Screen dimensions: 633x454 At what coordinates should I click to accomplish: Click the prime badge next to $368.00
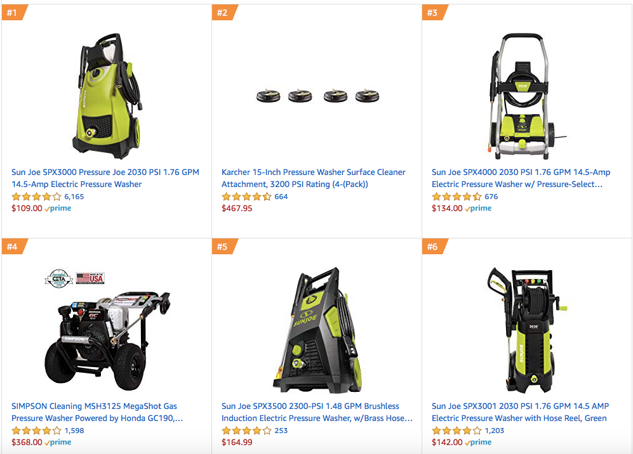pos(58,443)
